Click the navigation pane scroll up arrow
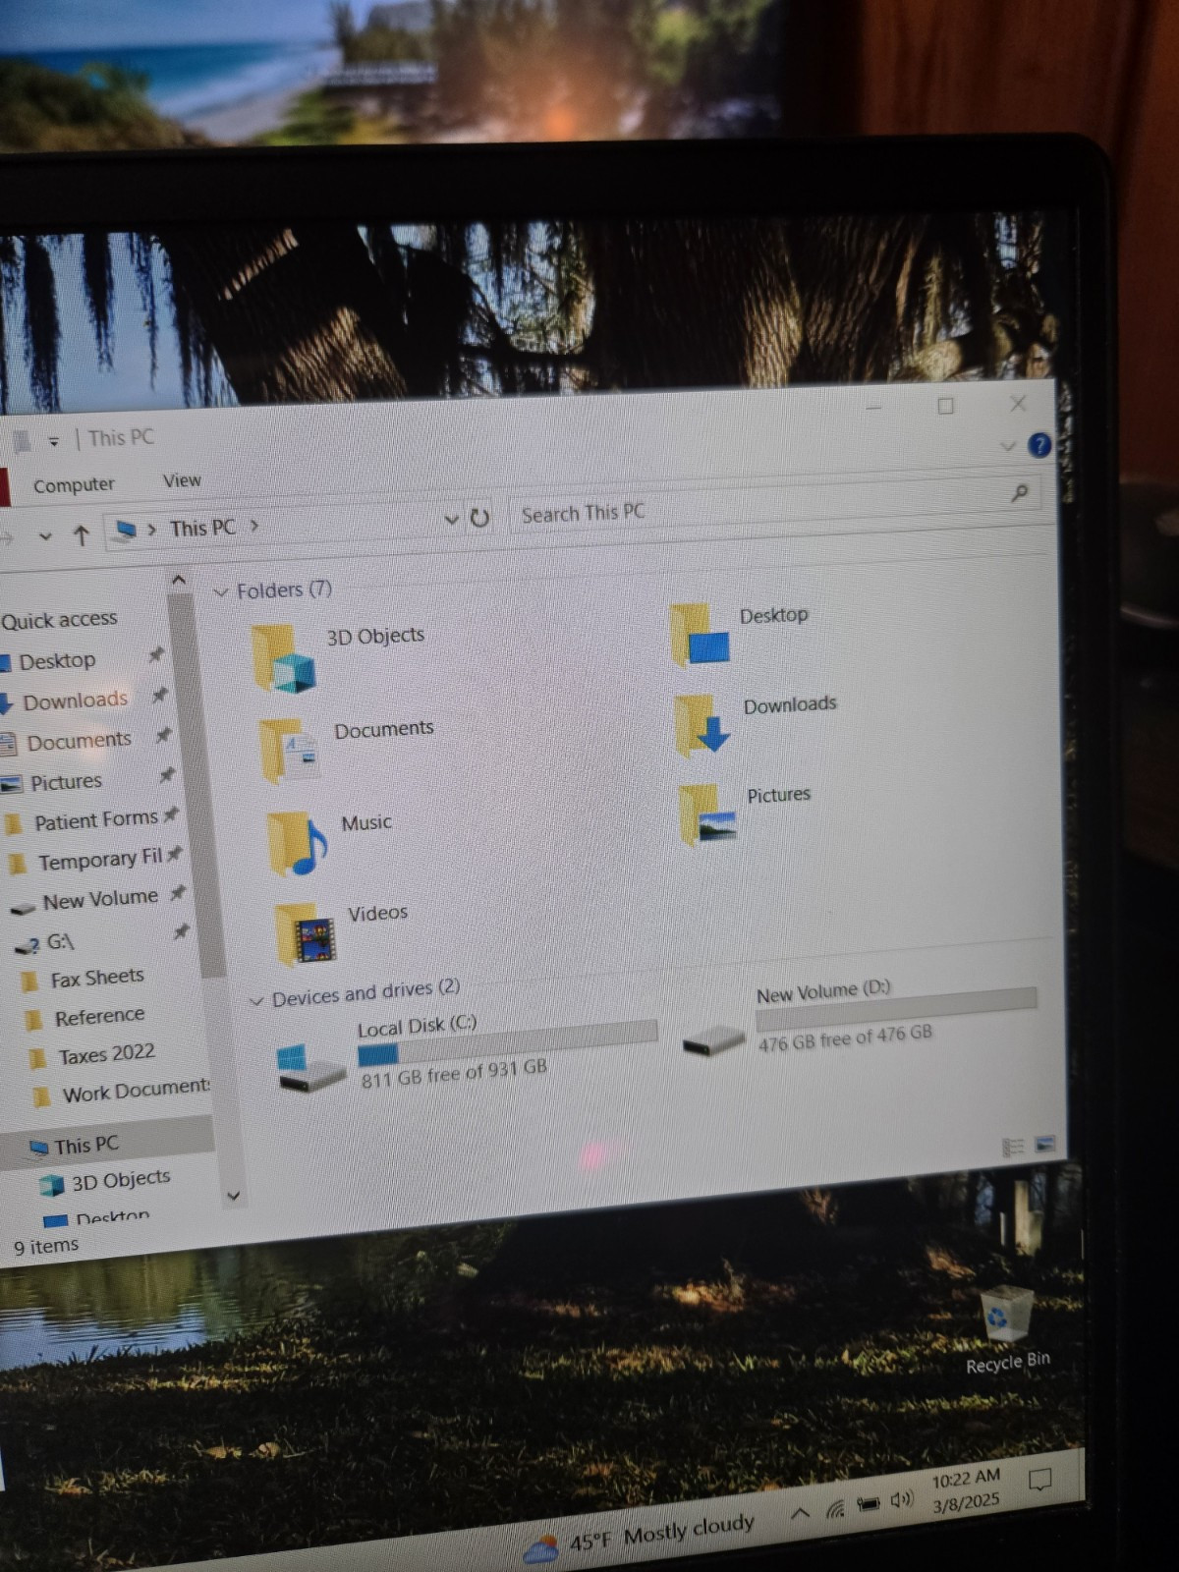Image resolution: width=1179 pixels, height=1572 pixels. [x=178, y=581]
